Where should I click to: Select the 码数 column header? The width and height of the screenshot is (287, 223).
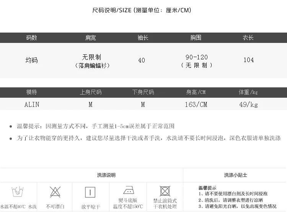31,38
